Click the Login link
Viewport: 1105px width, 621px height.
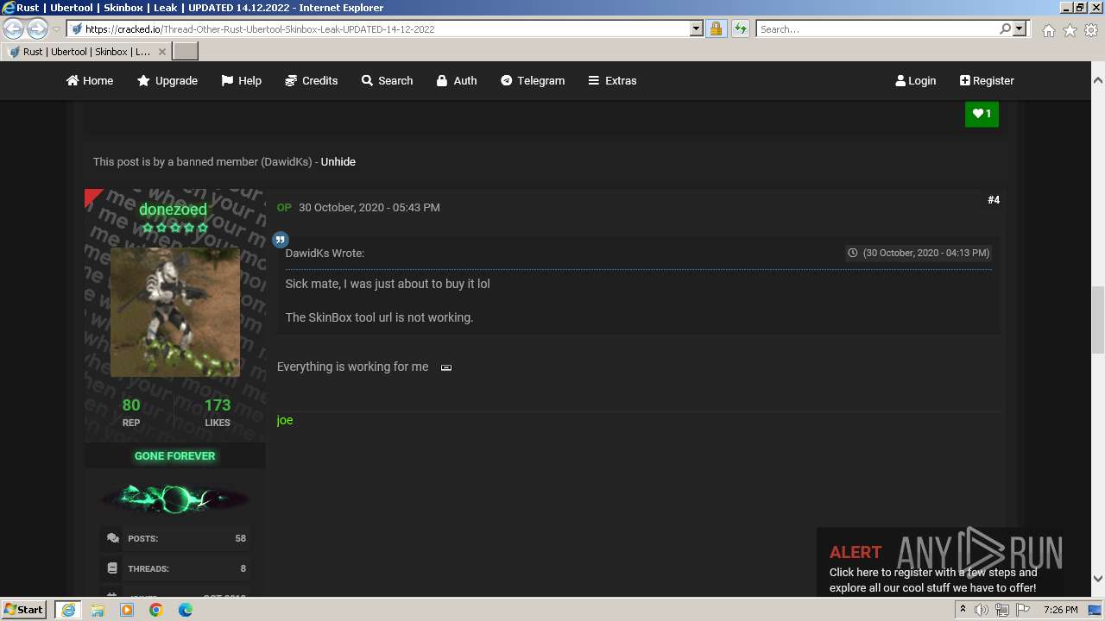click(x=916, y=80)
